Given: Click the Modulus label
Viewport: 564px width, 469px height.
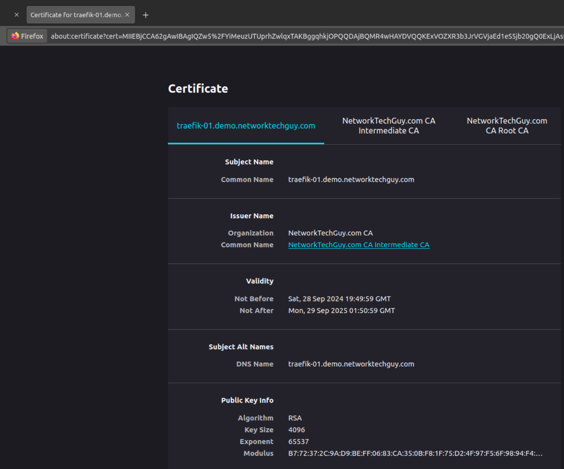Looking at the screenshot, I should pyautogui.click(x=258, y=453).
